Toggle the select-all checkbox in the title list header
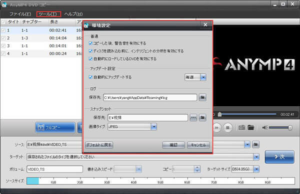Viewport: 300px width, 194px height. 3,22
